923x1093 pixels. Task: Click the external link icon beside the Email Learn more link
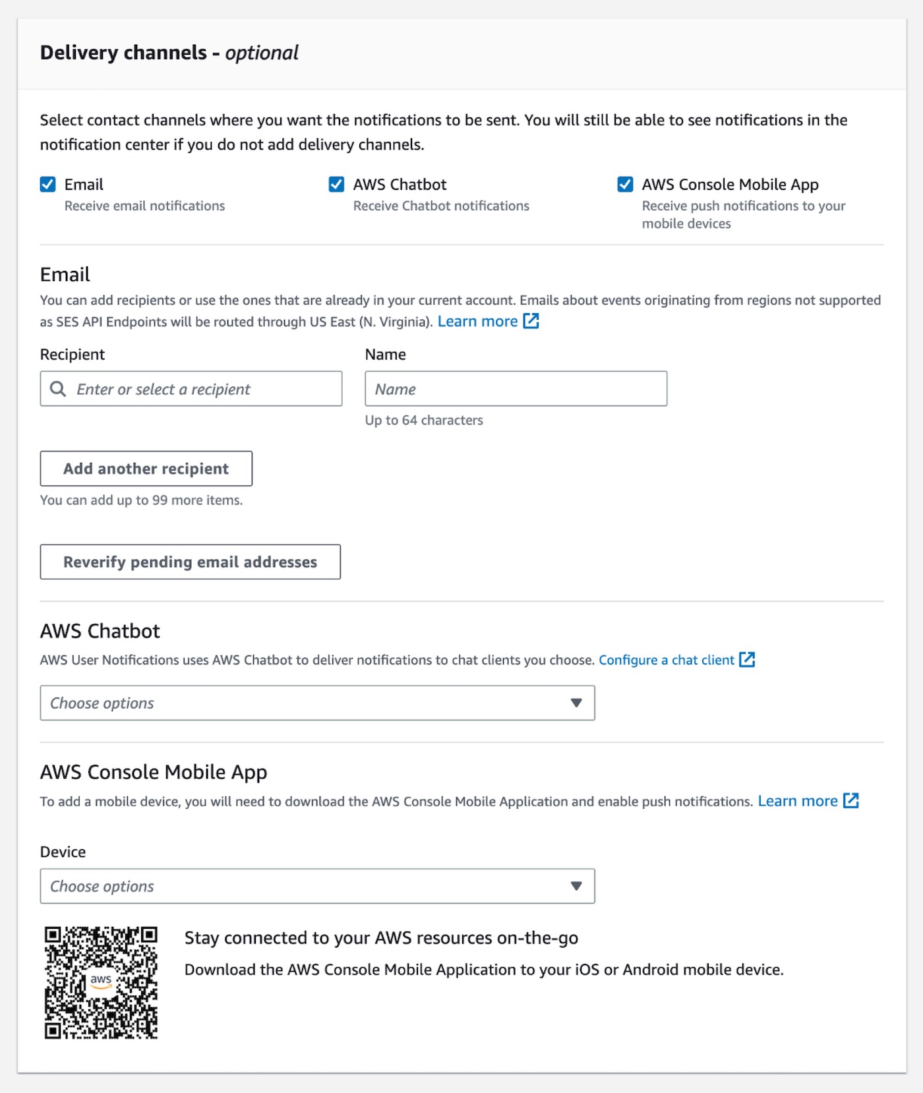(x=531, y=321)
